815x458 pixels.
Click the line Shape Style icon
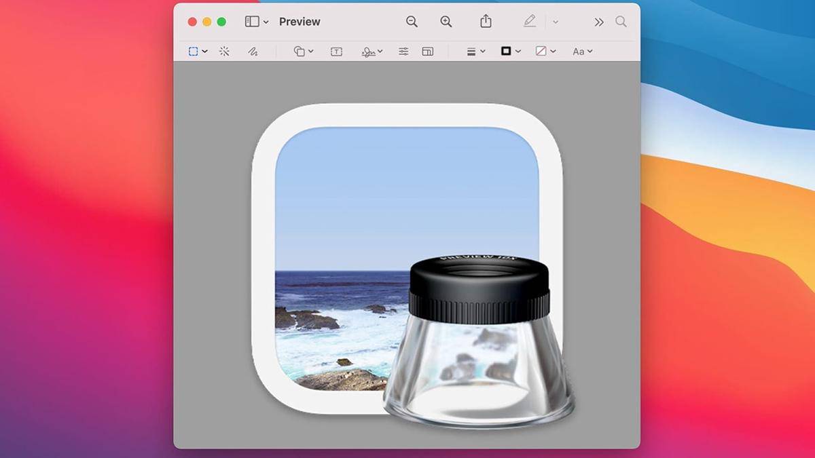471,52
